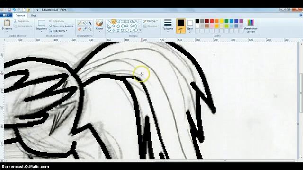Image resolution: width=303 pixels, height=170 pixels.
Task: Choose the Curve shape
Action: coord(114,22)
